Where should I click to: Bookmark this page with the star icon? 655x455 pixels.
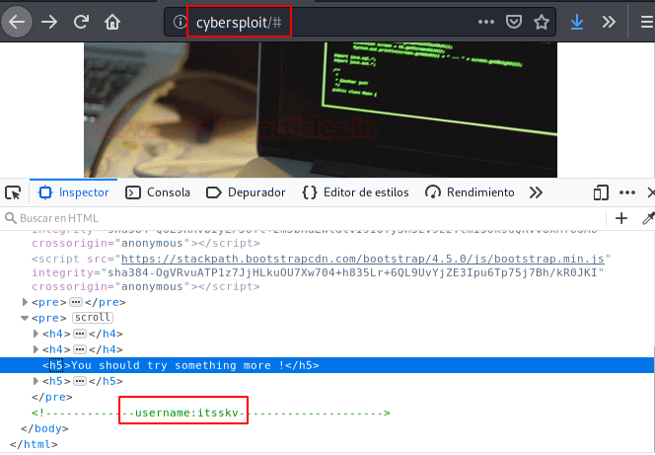click(x=541, y=22)
